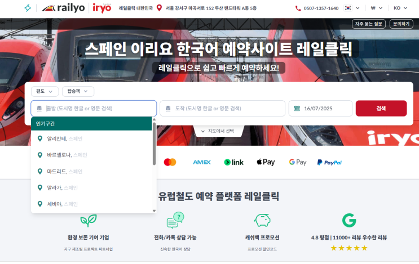Click the piggy bank cashback icon
The width and height of the screenshot is (419, 264).
262,220
